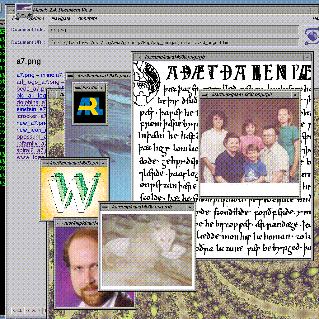Open the Navigate menu
The width and height of the screenshot is (319, 319).
click(61, 18)
